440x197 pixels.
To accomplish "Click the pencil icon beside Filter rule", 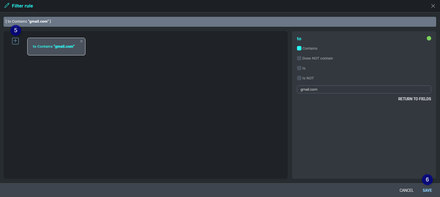I will click(x=7, y=6).
